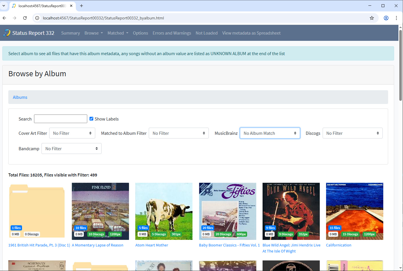Viewport: 403px width, 271px height.
Task: Go back with the browser back arrow
Action: point(4,18)
